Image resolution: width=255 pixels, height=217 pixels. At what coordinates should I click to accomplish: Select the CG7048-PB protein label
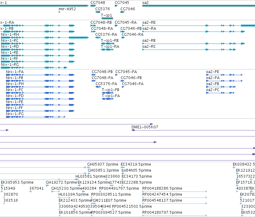pyautogui.click(x=102, y=72)
